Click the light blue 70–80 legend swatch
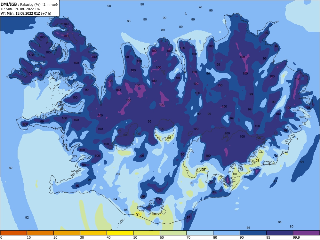This screenshot has height=240, width=320. tap(200, 233)
